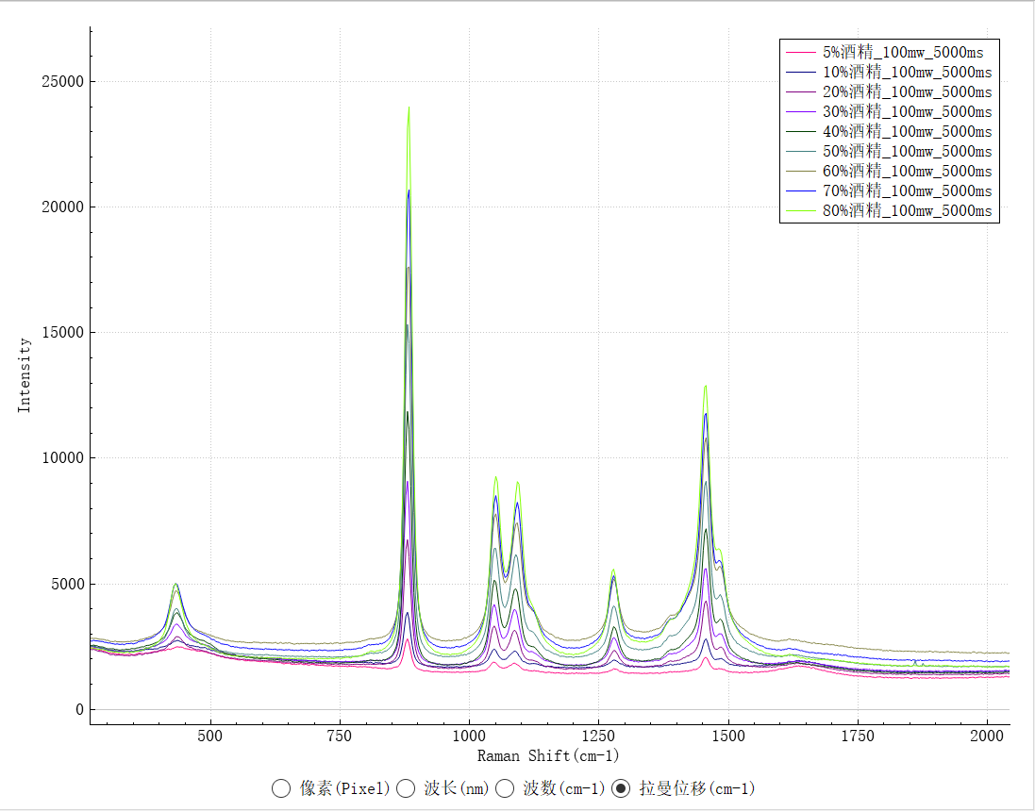
Task: Click the line swatch beside 30%酒精 legend entry
Action: [x=800, y=111]
